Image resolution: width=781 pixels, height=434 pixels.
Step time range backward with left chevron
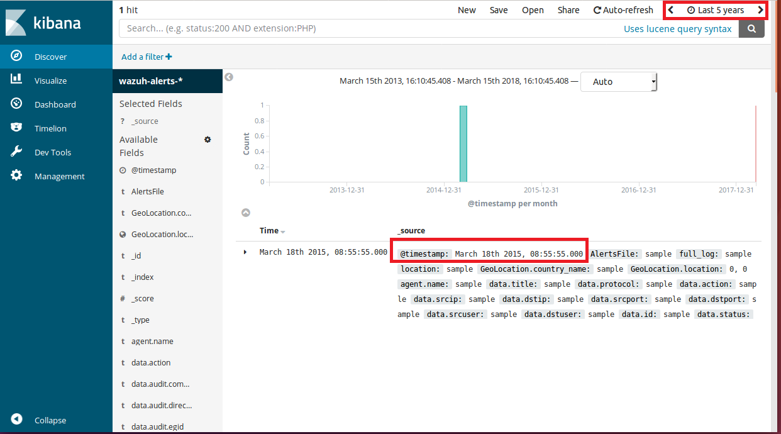671,10
